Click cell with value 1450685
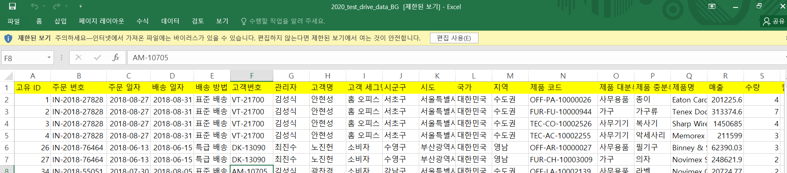Screen dimensions: 787x173 point(725,123)
